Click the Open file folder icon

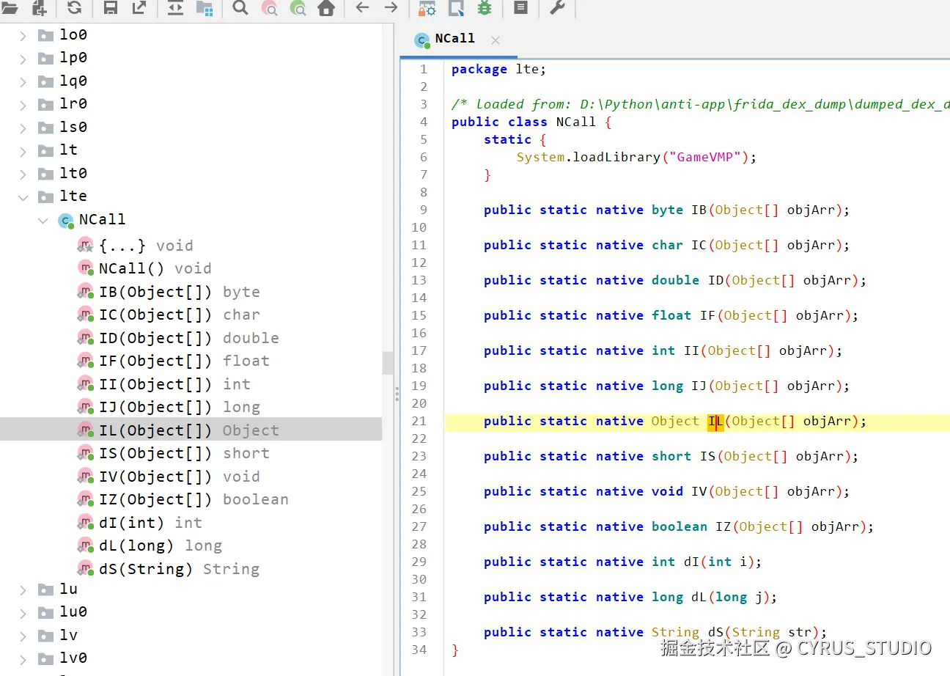tap(10, 8)
